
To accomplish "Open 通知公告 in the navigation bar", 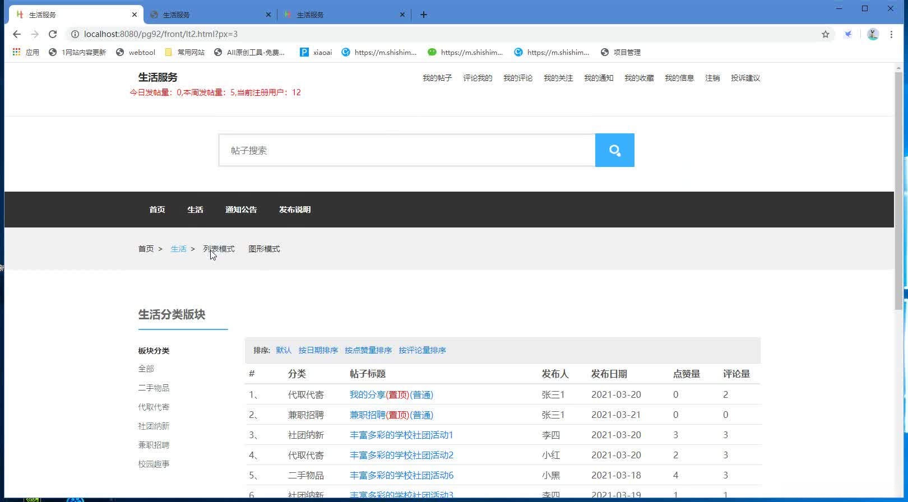I will [x=241, y=210].
